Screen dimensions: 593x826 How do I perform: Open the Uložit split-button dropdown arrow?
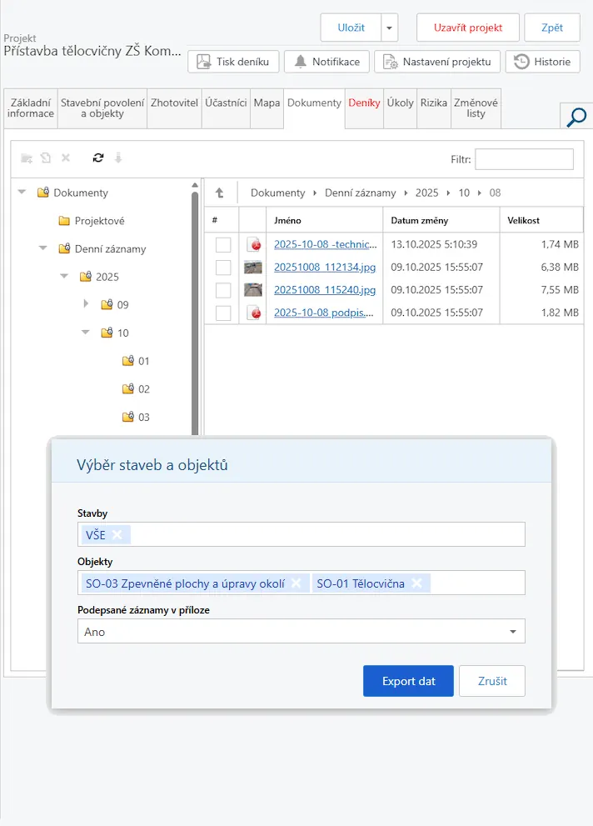coord(390,28)
